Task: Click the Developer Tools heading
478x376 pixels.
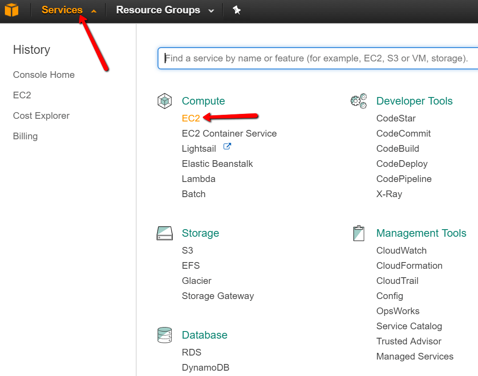Action: pyautogui.click(x=415, y=101)
